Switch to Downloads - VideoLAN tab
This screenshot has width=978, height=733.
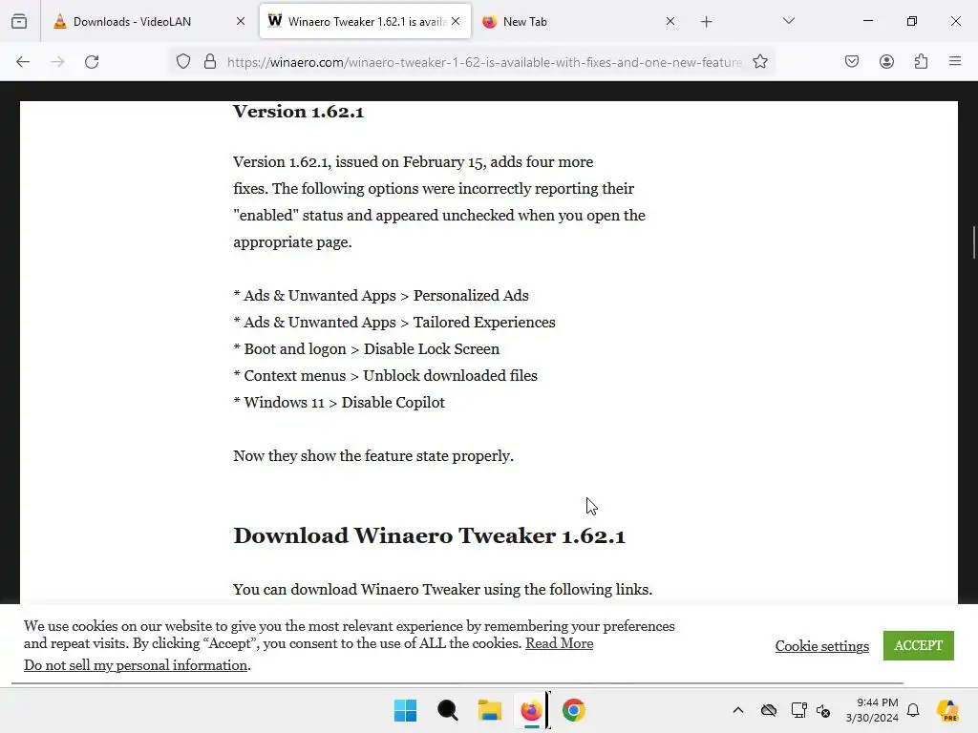tap(148, 21)
